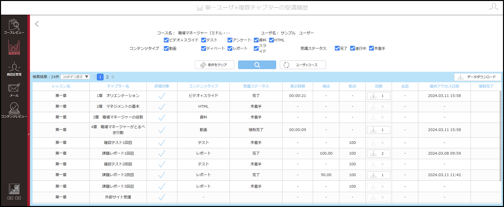Sort by 得点 column header
The height and width of the screenshot is (207, 504).
click(x=326, y=86)
